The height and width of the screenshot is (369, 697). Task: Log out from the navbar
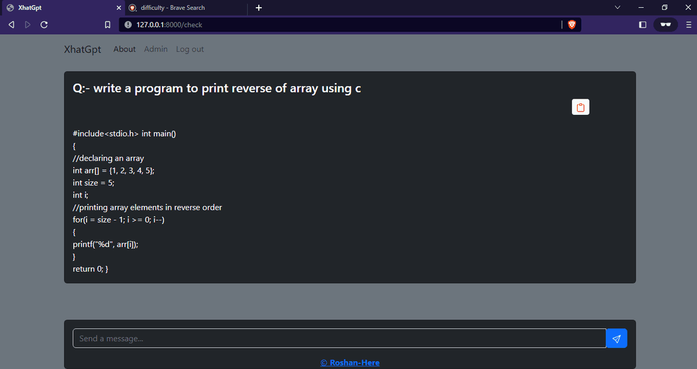(190, 49)
